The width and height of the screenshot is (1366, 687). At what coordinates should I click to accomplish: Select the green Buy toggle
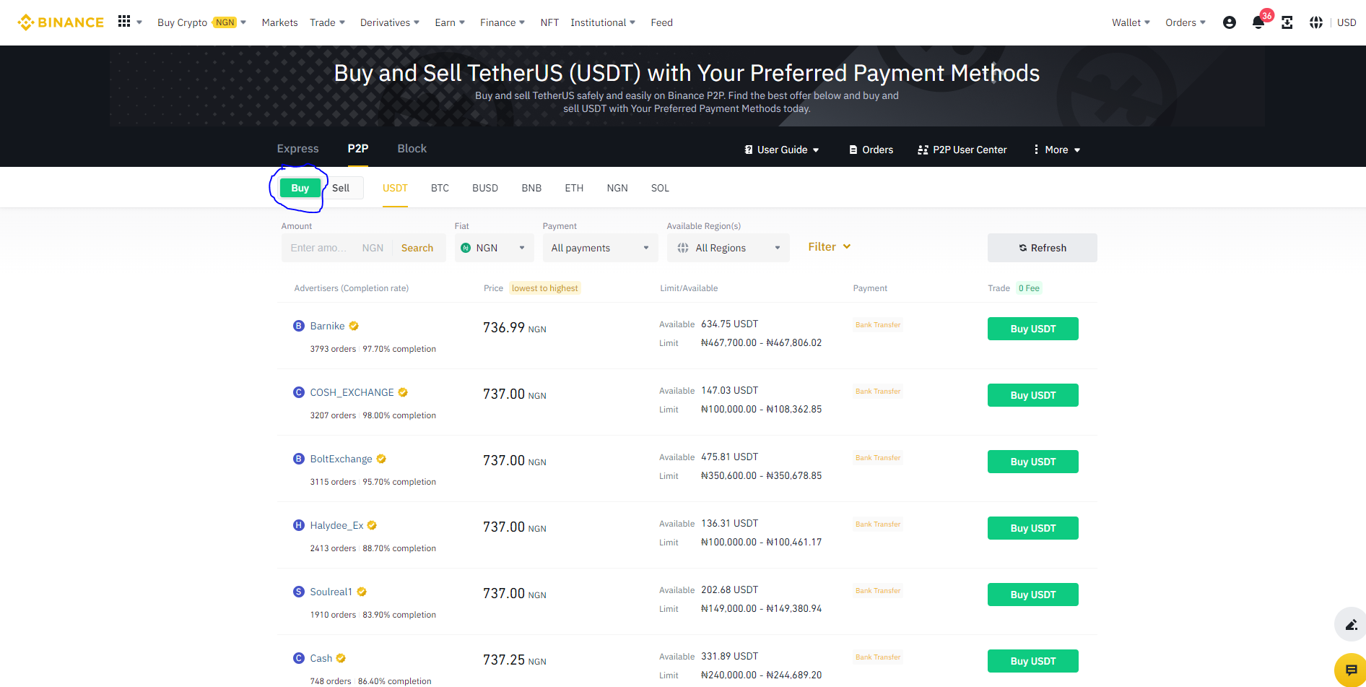click(x=300, y=188)
